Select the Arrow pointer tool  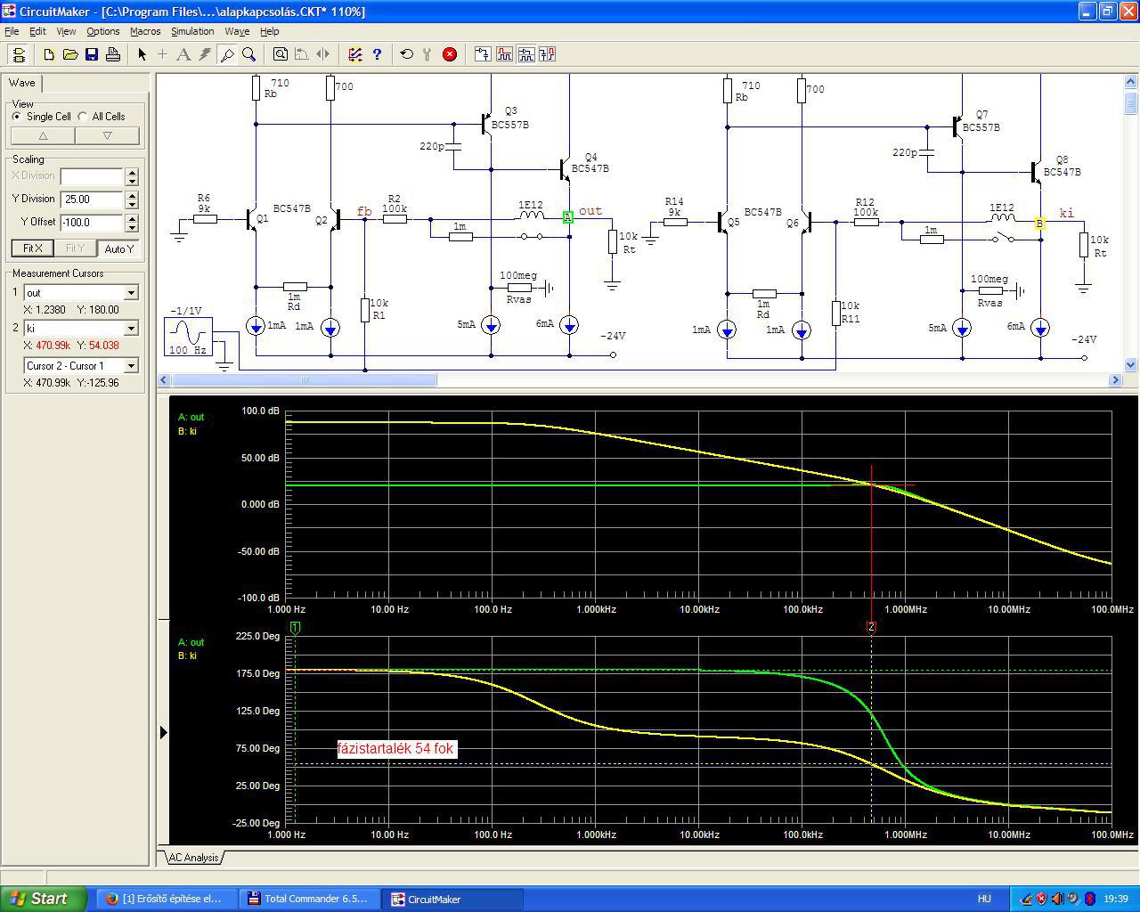(142, 54)
